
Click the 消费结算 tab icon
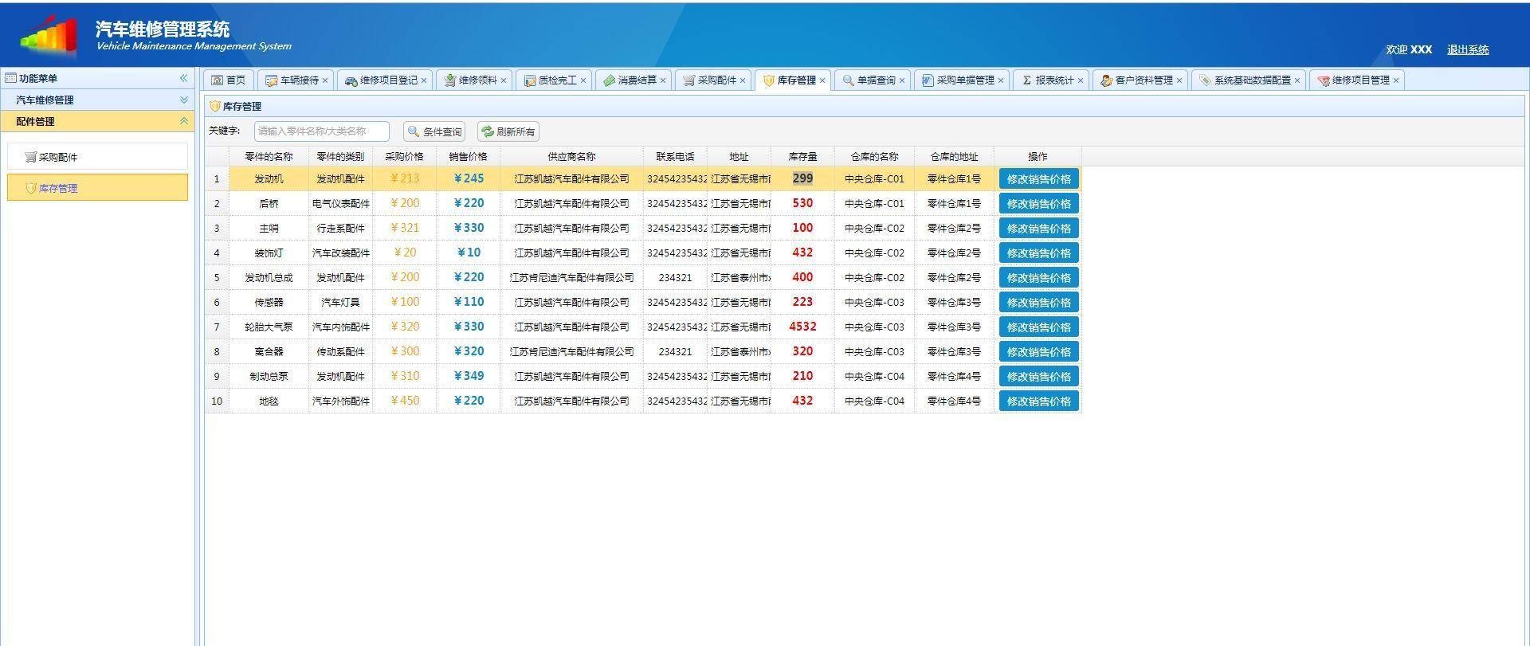pos(609,80)
